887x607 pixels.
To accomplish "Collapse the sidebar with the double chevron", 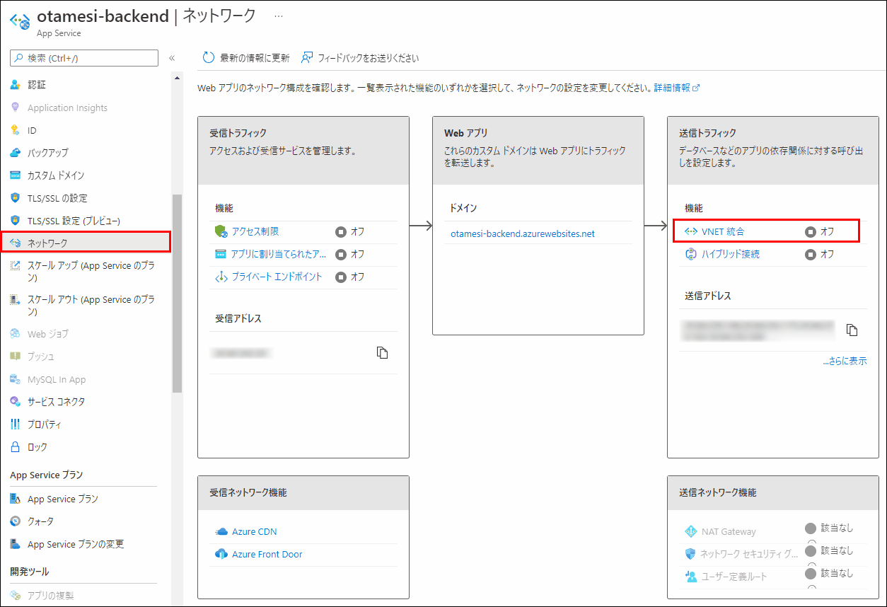I will pyautogui.click(x=172, y=58).
